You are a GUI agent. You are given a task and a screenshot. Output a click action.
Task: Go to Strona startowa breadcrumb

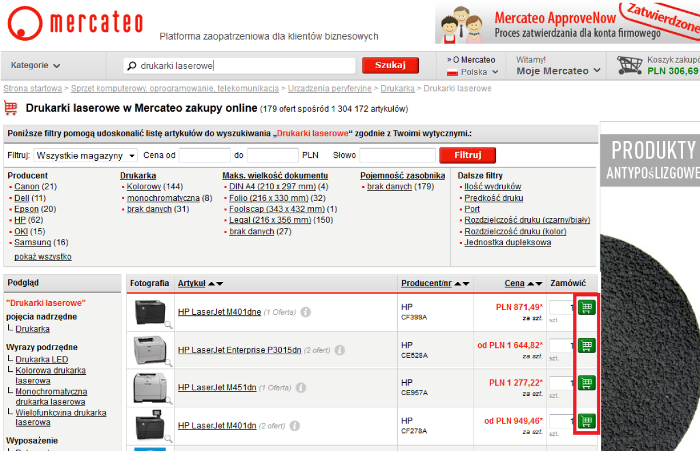pyautogui.click(x=33, y=89)
